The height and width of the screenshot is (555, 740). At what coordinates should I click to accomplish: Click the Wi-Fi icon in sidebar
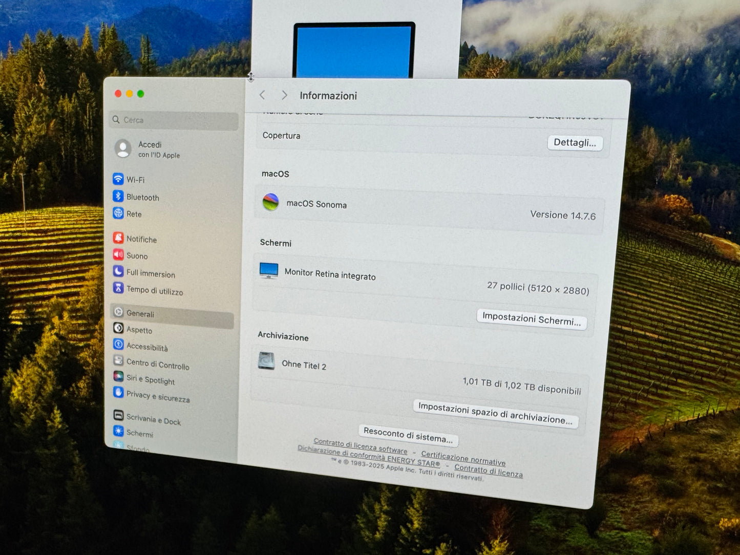point(118,179)
